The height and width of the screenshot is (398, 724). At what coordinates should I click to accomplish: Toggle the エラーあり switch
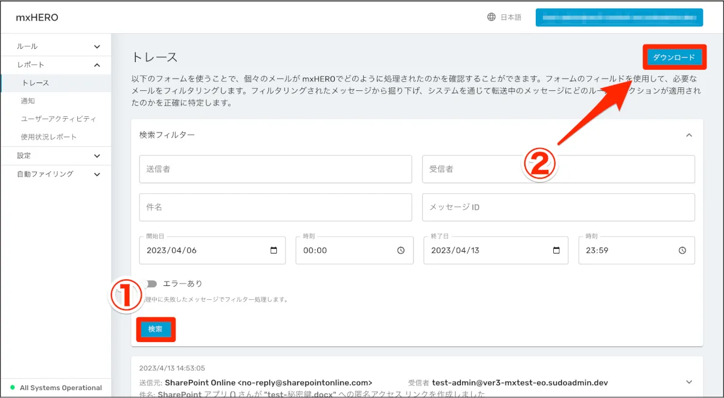(x=150, y=284)
